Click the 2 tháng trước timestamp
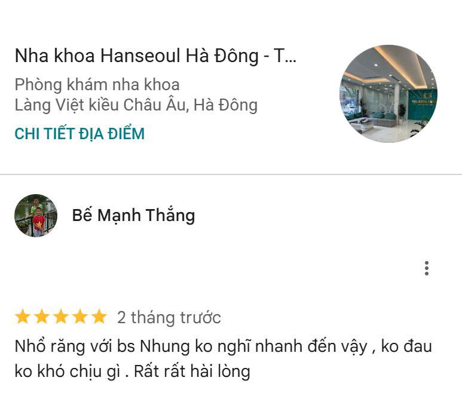Viewport: 462px width, 402px height. click(169, 317)
